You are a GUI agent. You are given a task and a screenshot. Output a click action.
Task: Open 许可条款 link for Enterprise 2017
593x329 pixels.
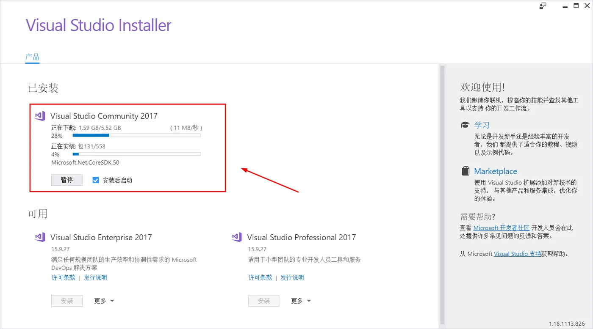point(64,277)
